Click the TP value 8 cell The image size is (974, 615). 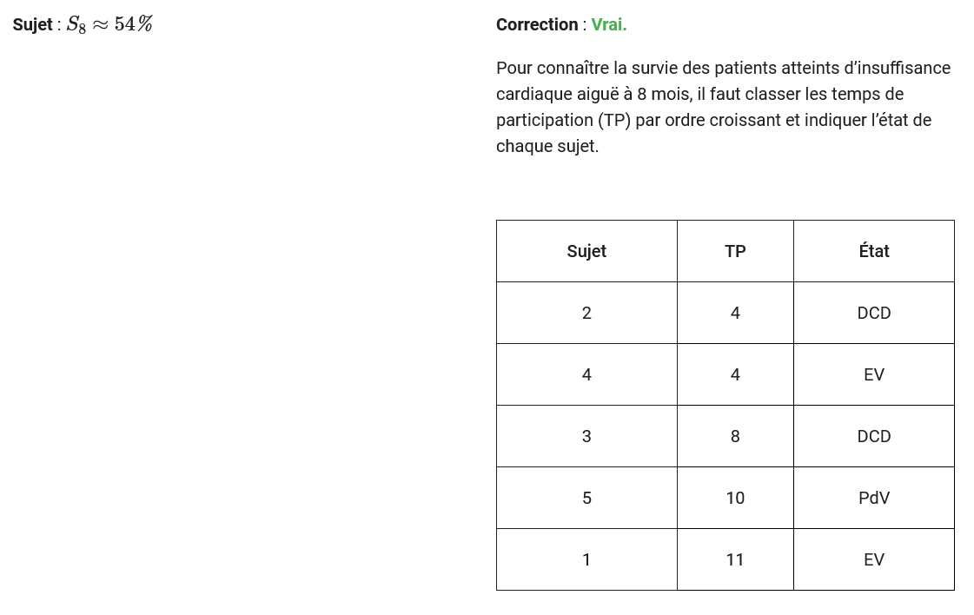[x=735, y=436]
